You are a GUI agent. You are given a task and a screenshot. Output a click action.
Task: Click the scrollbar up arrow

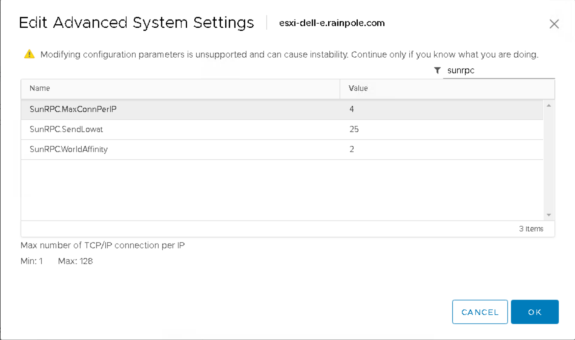[549, 106]
